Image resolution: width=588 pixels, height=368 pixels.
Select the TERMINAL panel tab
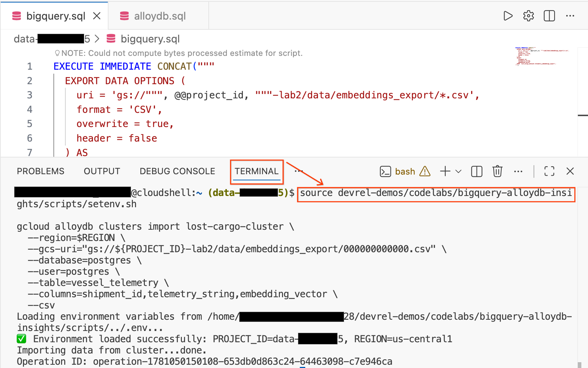click(257, 171)
